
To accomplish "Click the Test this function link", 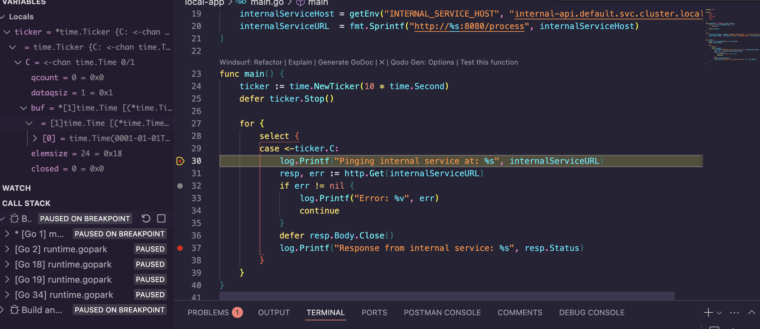I will coord(489,62).
